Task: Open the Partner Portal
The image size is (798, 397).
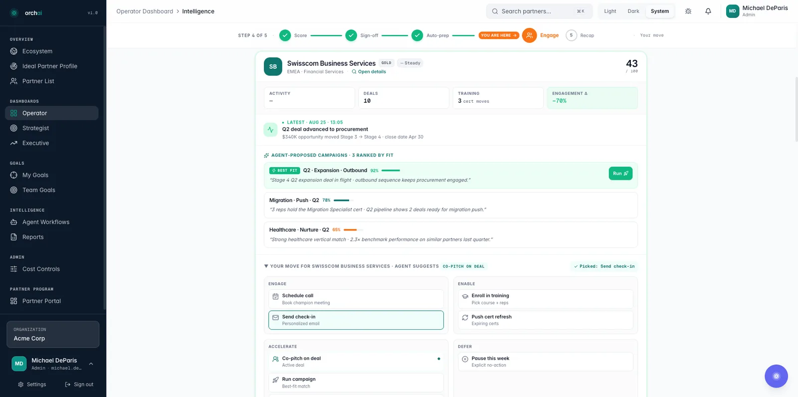Action: [52, 301]
